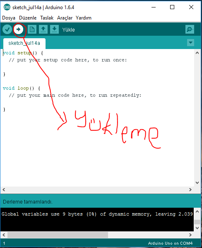
Task: Click the 'Global variables use 9 bytes' console line
Action: pos(97,214)
